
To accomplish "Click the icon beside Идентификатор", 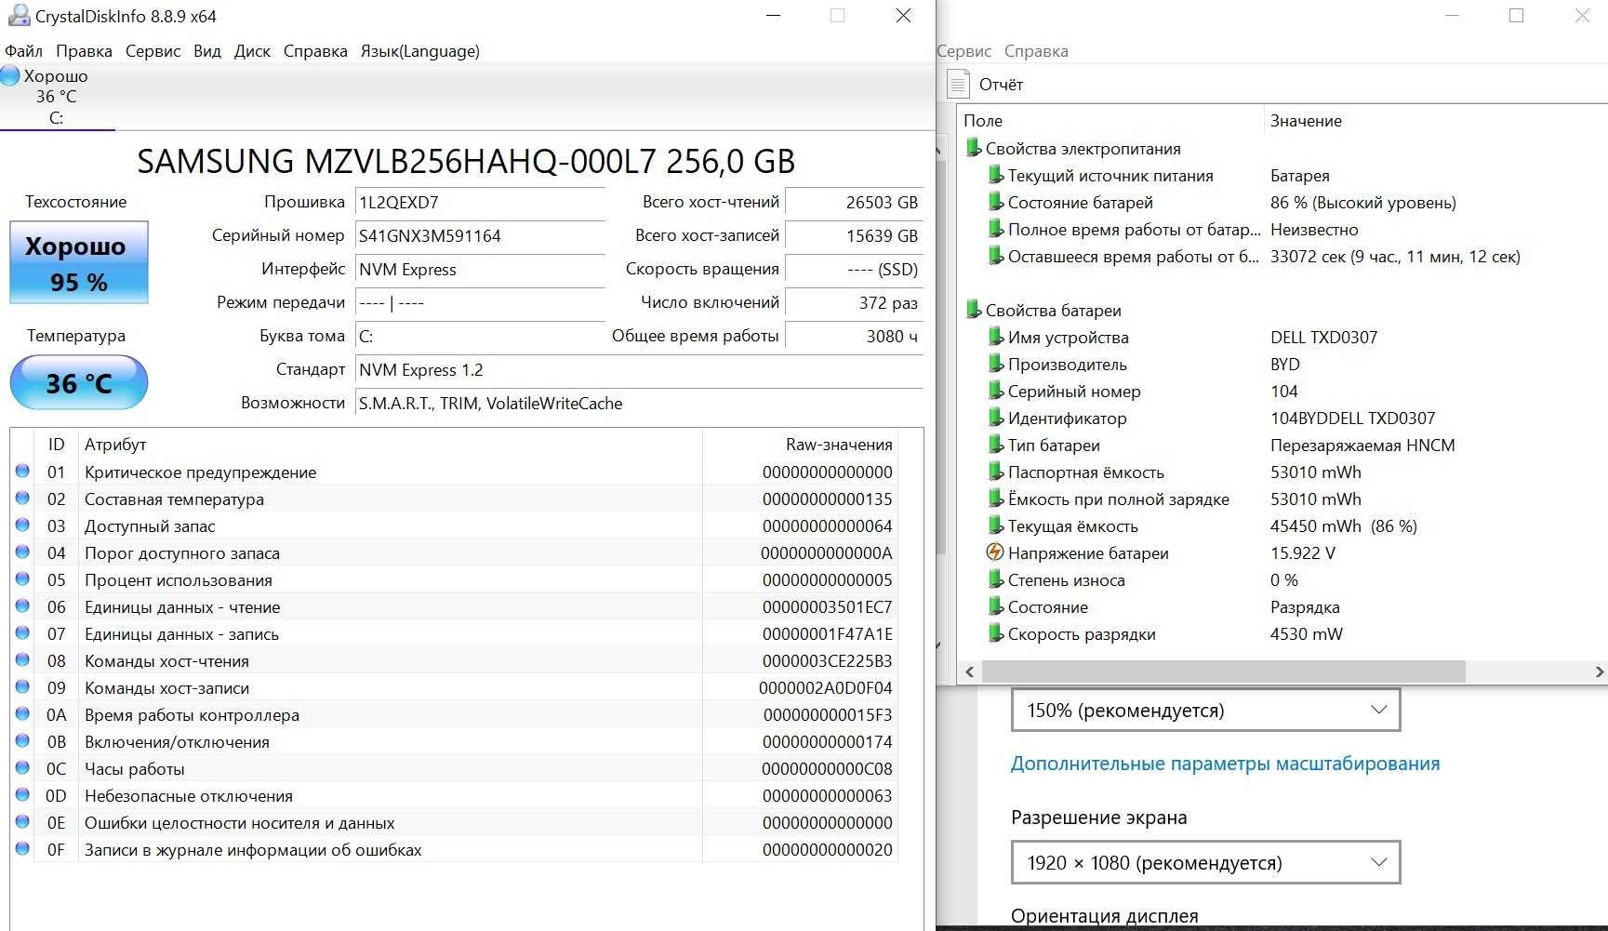I will tap(995, 418).
